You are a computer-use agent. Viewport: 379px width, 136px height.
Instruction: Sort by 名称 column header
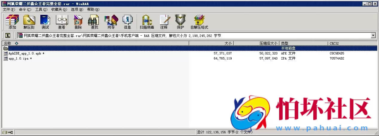(95, 43)
